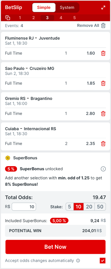Click Remove All events
The image size is (111, 269).
tap(91, 26)
